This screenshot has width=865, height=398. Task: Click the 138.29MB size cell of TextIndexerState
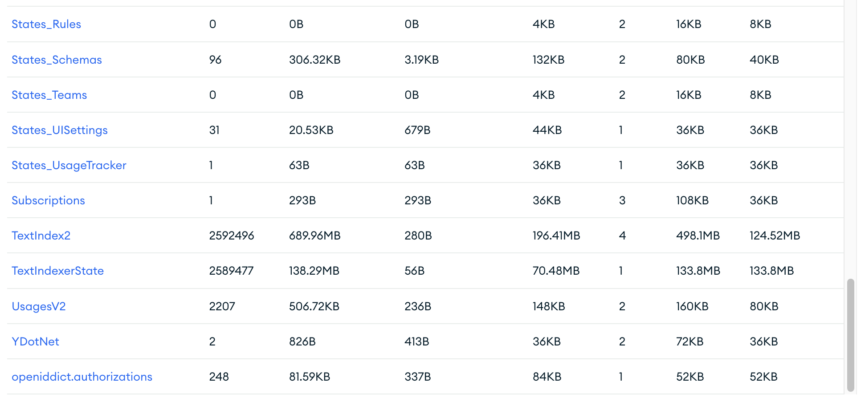[x=314, y=271]
